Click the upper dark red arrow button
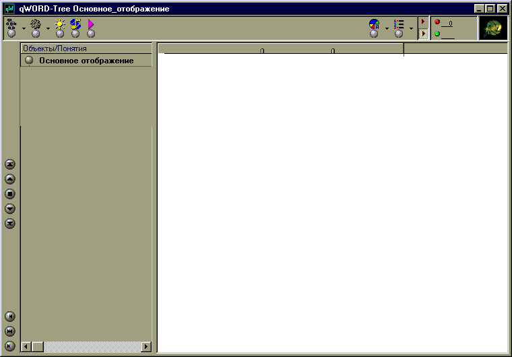512x357 pixels. (x=423, y=22)
